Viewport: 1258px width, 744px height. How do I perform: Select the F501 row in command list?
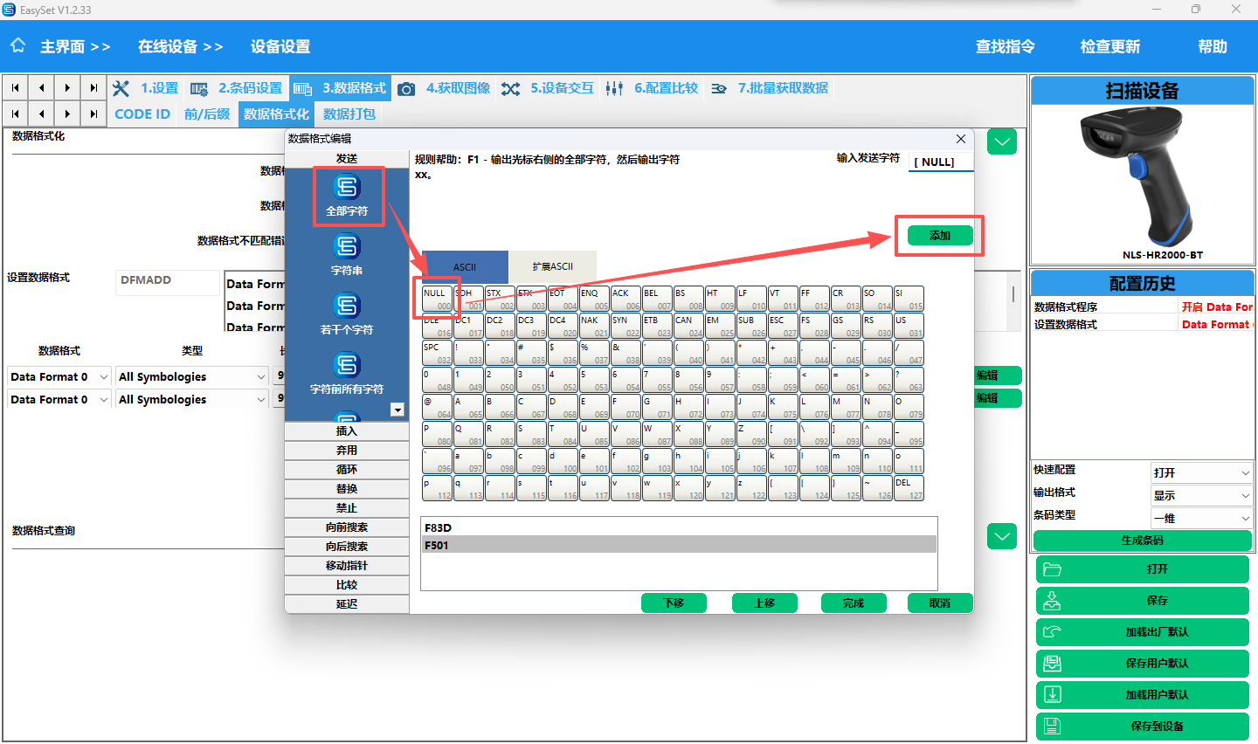point(678,545)
